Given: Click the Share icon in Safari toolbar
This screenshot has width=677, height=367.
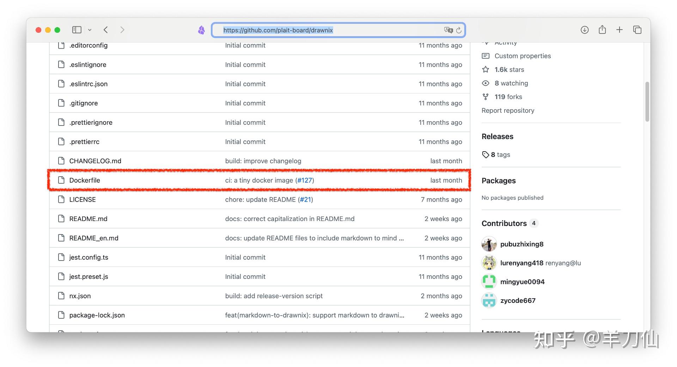Looking at the screenshot, I should pyautogui.click(x=602, y=30).
